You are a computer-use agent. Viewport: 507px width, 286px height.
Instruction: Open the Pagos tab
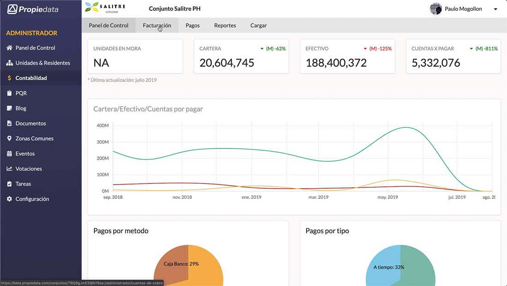[x=193, y=25]
